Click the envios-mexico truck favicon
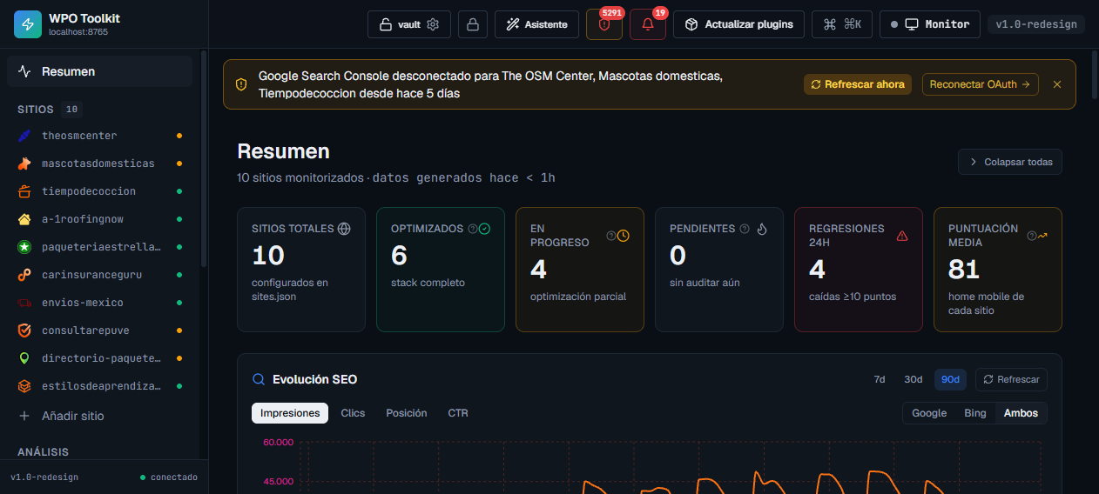The height and width of the screenshot is (494, 1099). [x=24, y=303]
